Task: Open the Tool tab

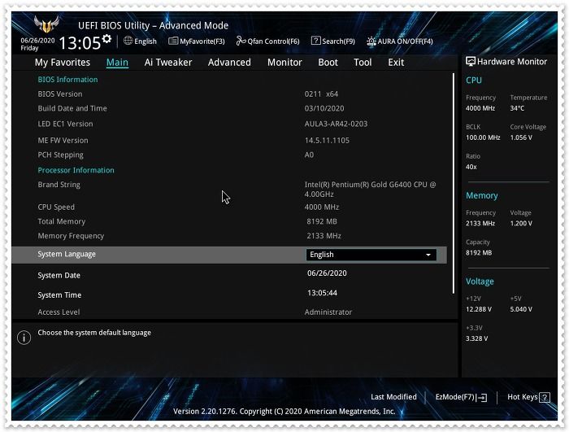Action: tap(363, 63)
